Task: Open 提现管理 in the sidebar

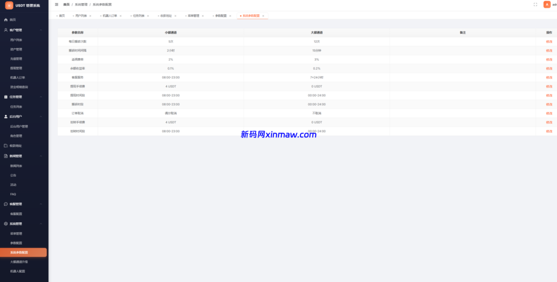Action: [16, 68]
